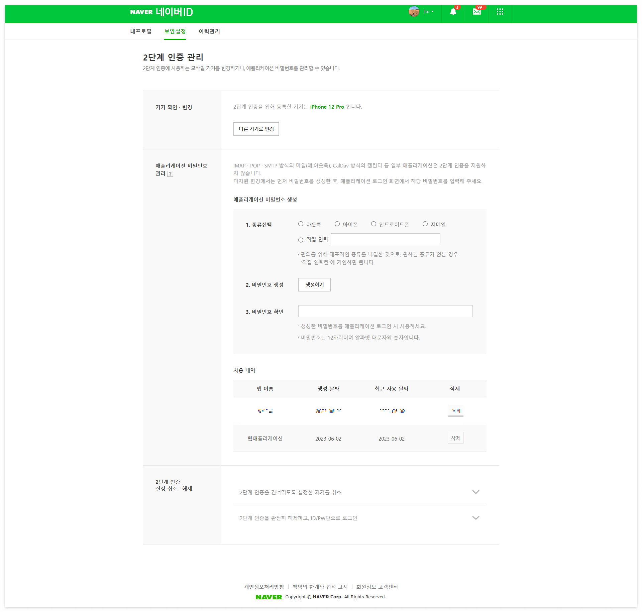The image size is (642, 612).
Task: Click the NAVER logo in footer
Action: [269, 597]
